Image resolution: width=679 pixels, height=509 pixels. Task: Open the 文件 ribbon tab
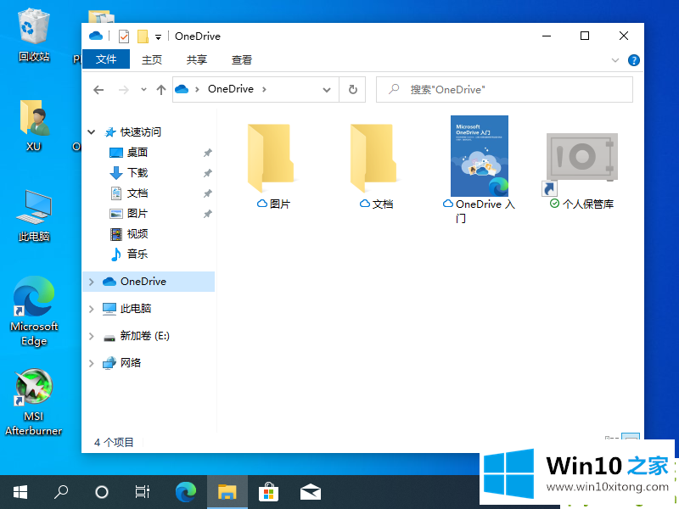pyautogui.click(x=106, y=59)
